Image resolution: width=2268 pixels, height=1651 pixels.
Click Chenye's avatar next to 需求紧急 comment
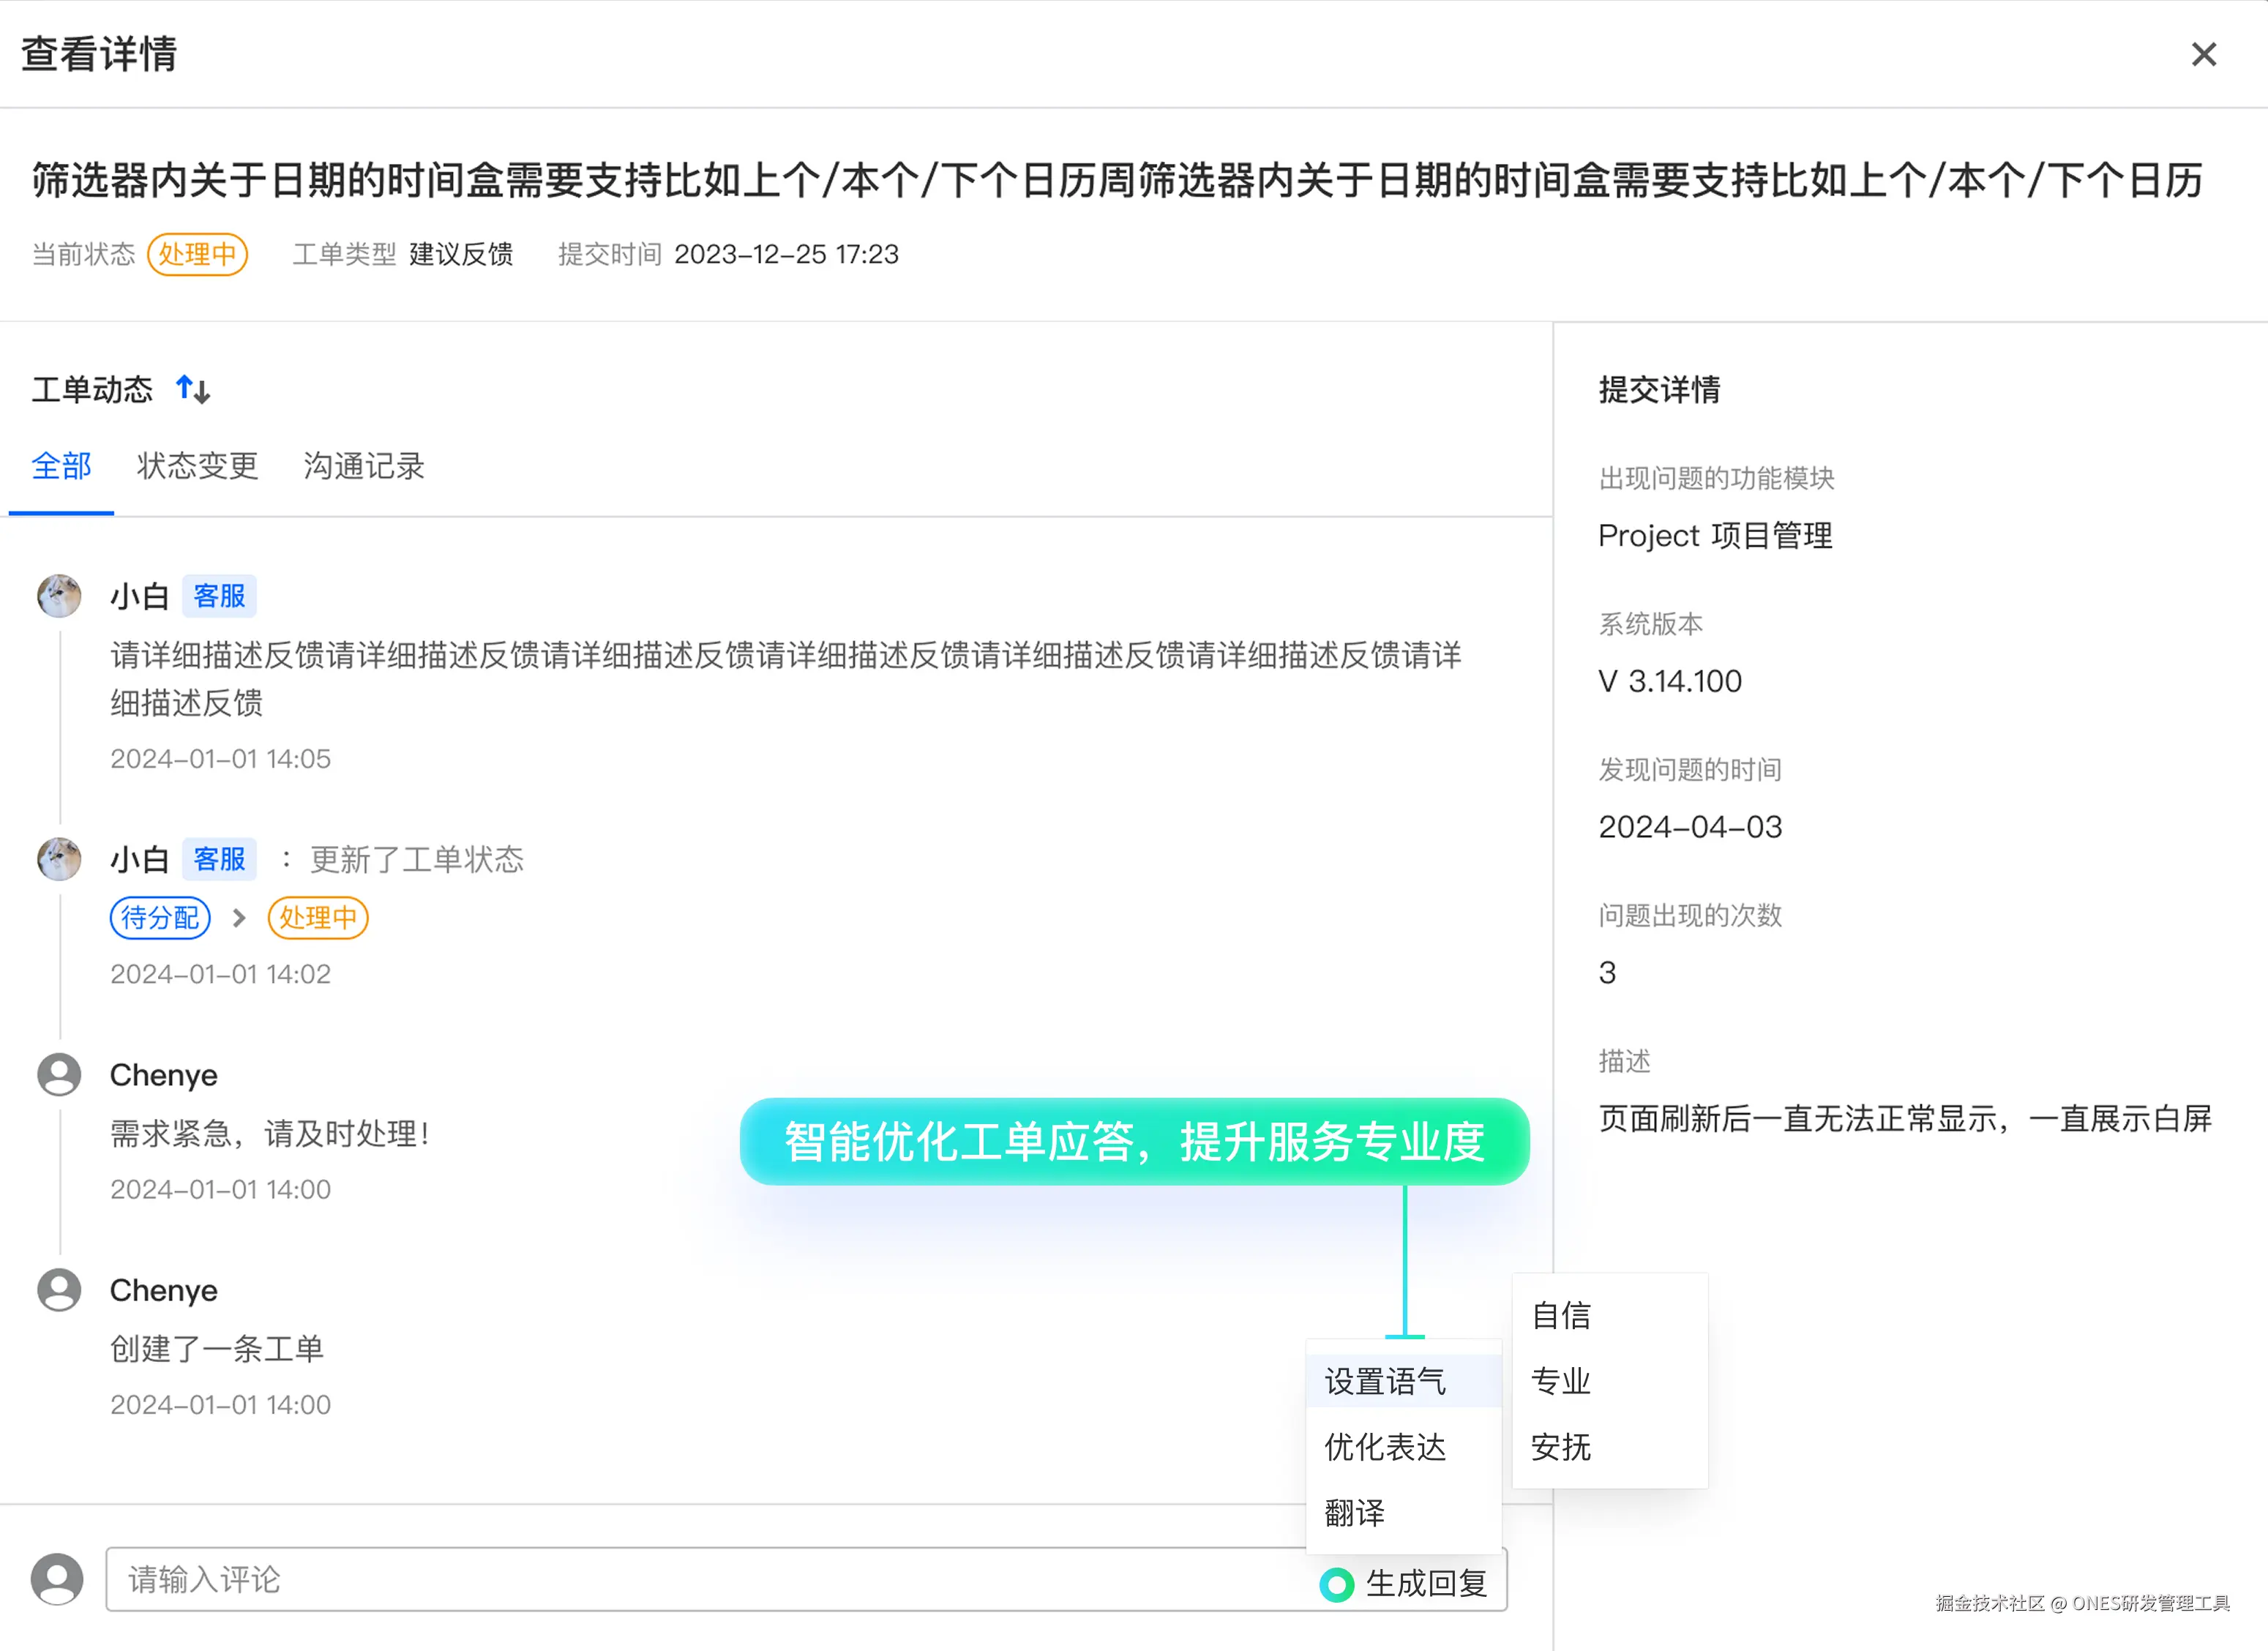(59, 1075)
